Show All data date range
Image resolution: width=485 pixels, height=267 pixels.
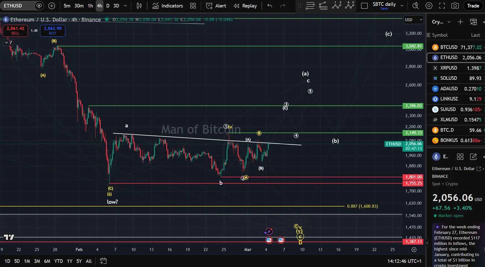(89, 261)
